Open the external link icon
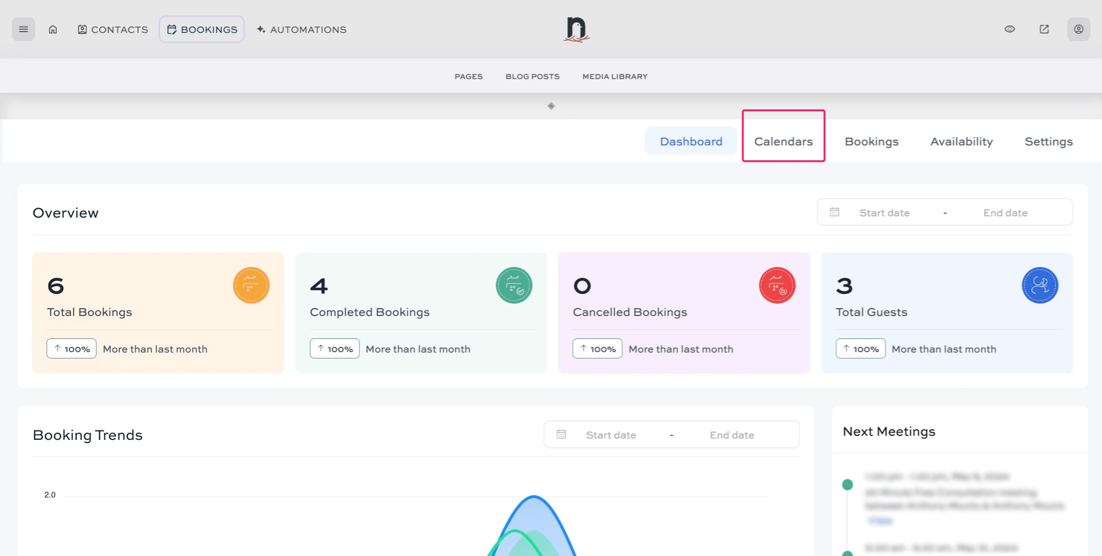Viewport: 1102px width, 556px height. tap(1044, 29)
